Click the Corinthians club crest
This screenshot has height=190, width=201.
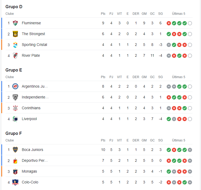click(x=15, y=108)
